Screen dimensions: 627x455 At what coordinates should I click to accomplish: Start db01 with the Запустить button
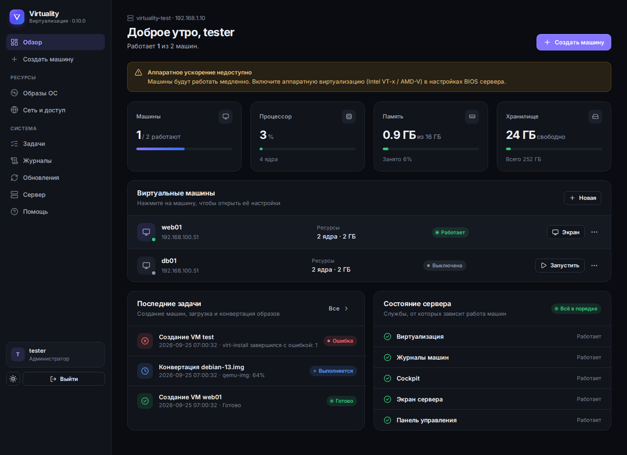[x=560, y=266]
